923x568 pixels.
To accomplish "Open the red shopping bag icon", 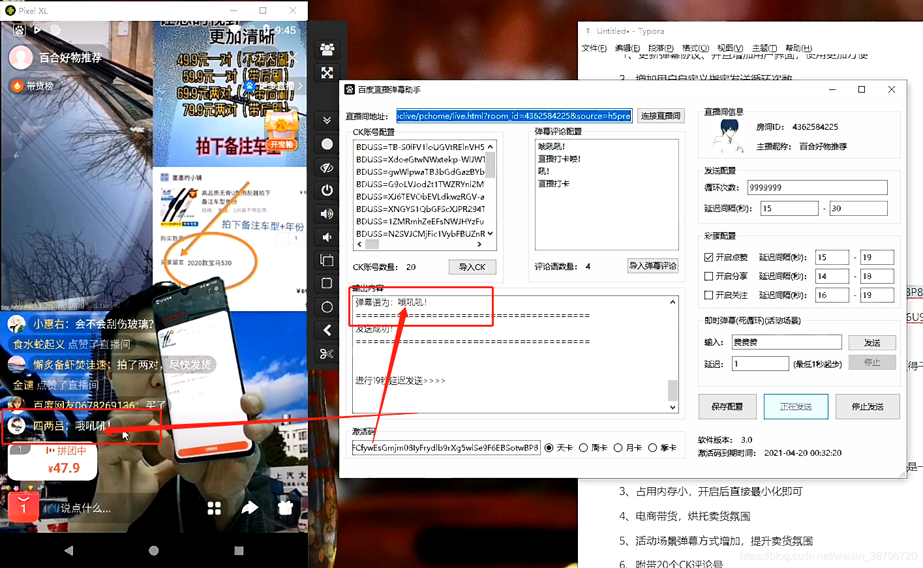I will coord(23,506).
